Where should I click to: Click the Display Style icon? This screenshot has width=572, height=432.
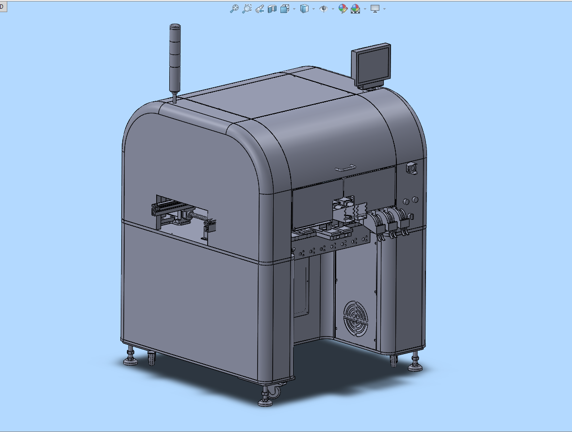[x=304, y=9]
